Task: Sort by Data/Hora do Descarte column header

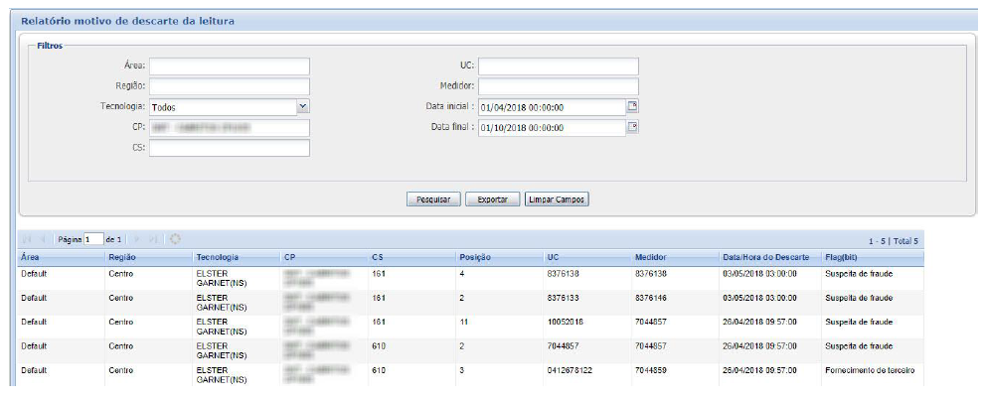Action: [765, 257]
